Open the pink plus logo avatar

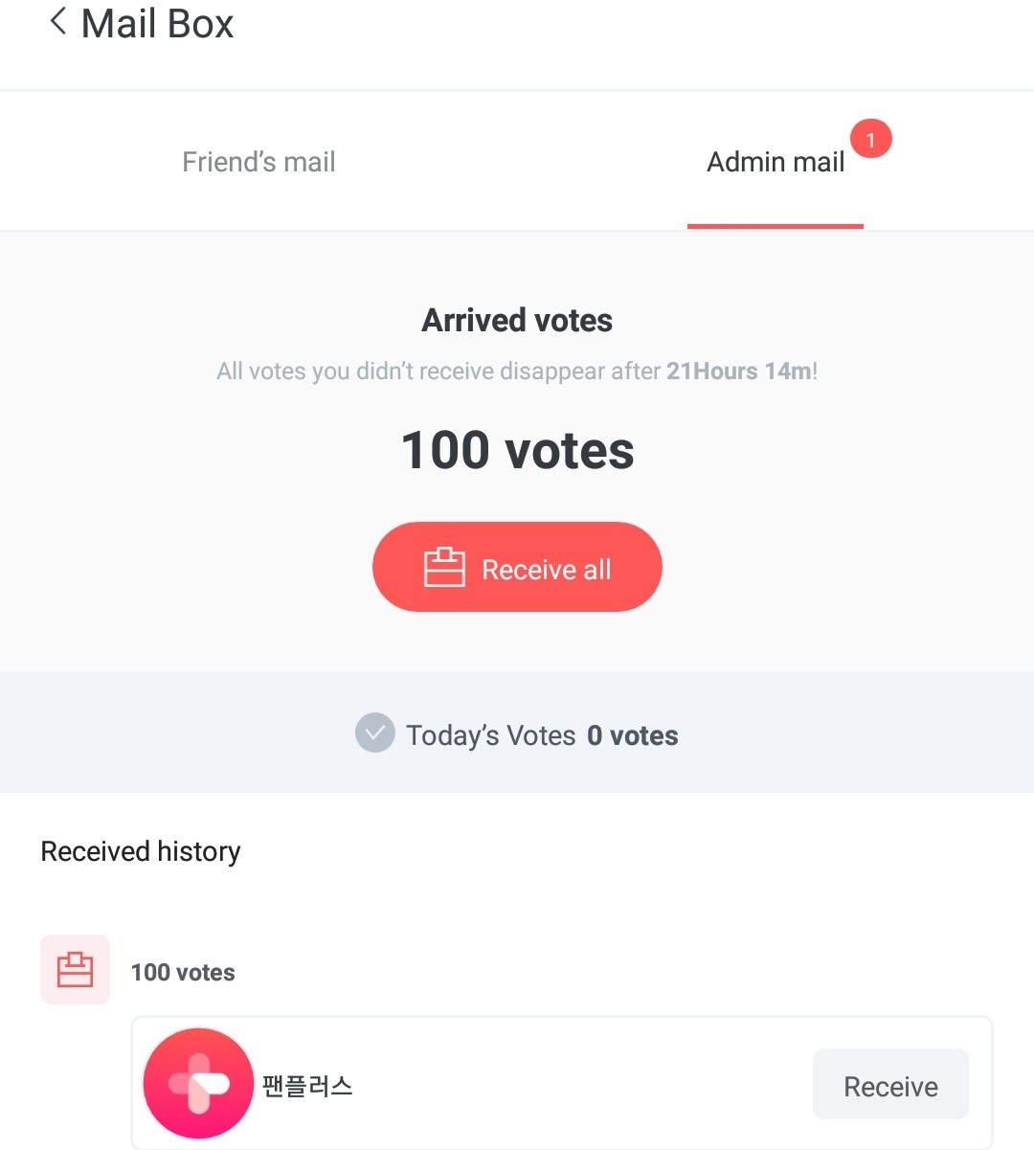tap(198, 1084)
